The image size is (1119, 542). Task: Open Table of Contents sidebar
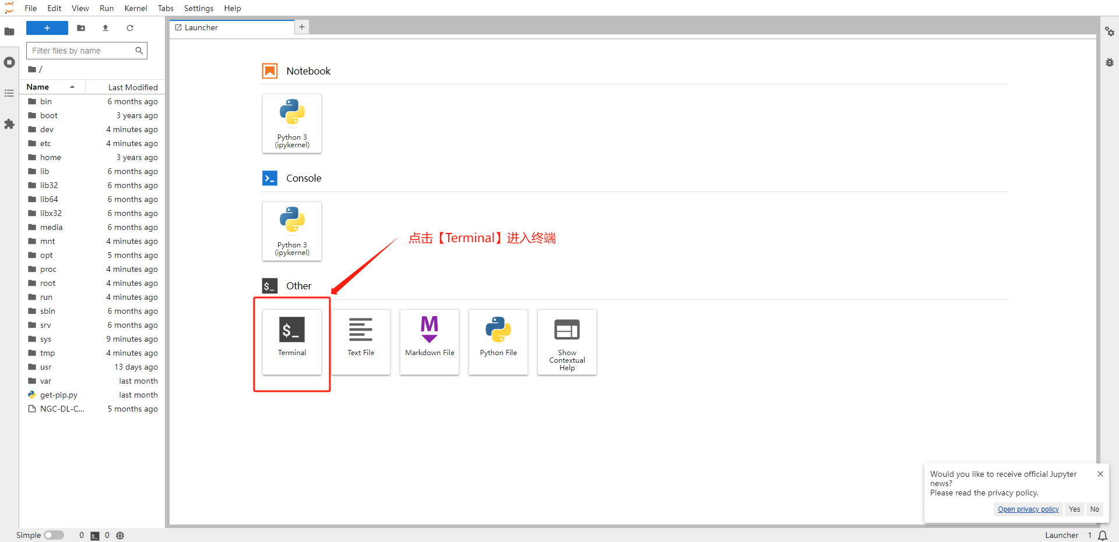9,93
